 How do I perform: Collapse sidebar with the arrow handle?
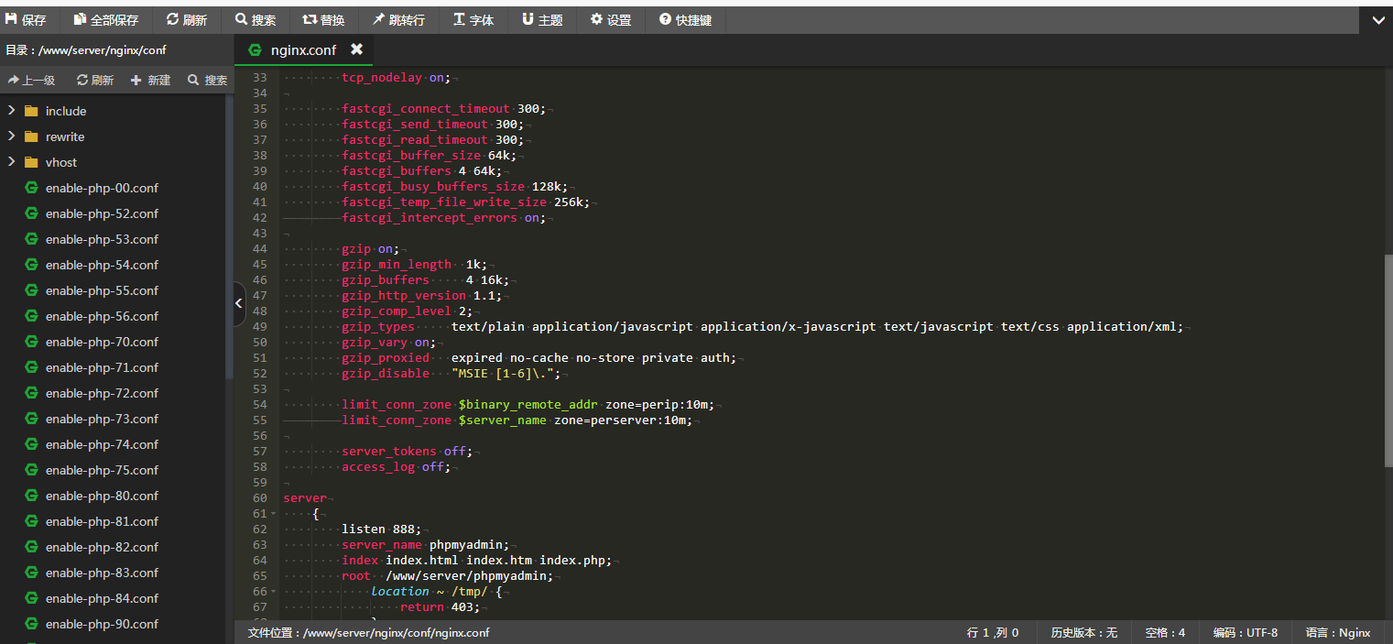[239, 301]
